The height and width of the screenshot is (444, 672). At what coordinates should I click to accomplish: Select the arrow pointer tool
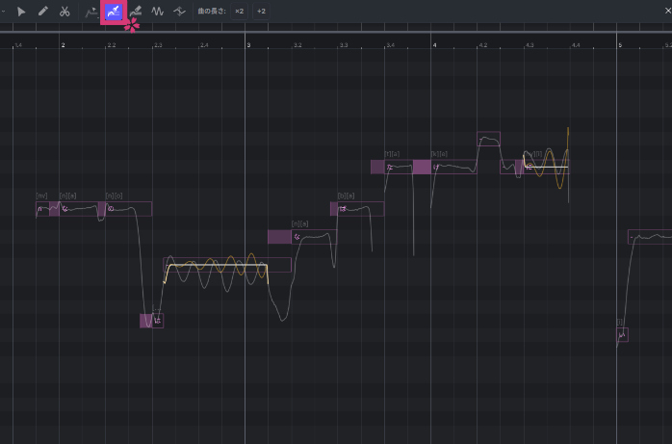[21, 12]
